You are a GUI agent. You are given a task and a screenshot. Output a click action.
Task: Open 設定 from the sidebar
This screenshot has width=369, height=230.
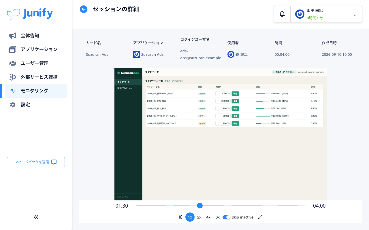tap(36, 105)
